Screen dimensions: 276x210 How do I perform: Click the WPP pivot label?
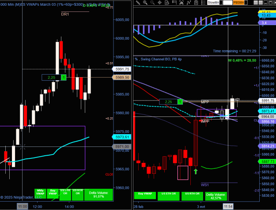[205, 121]
